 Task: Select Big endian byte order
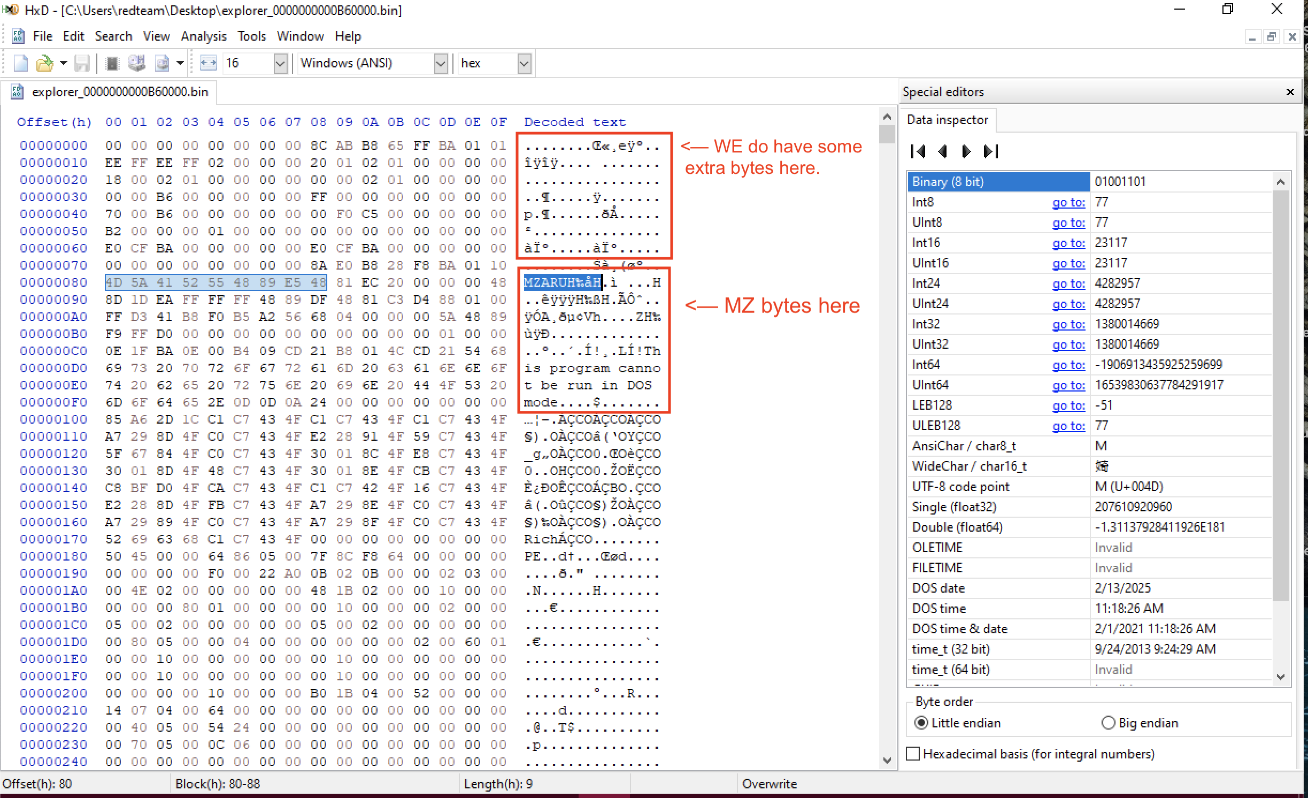(1140, 723)
